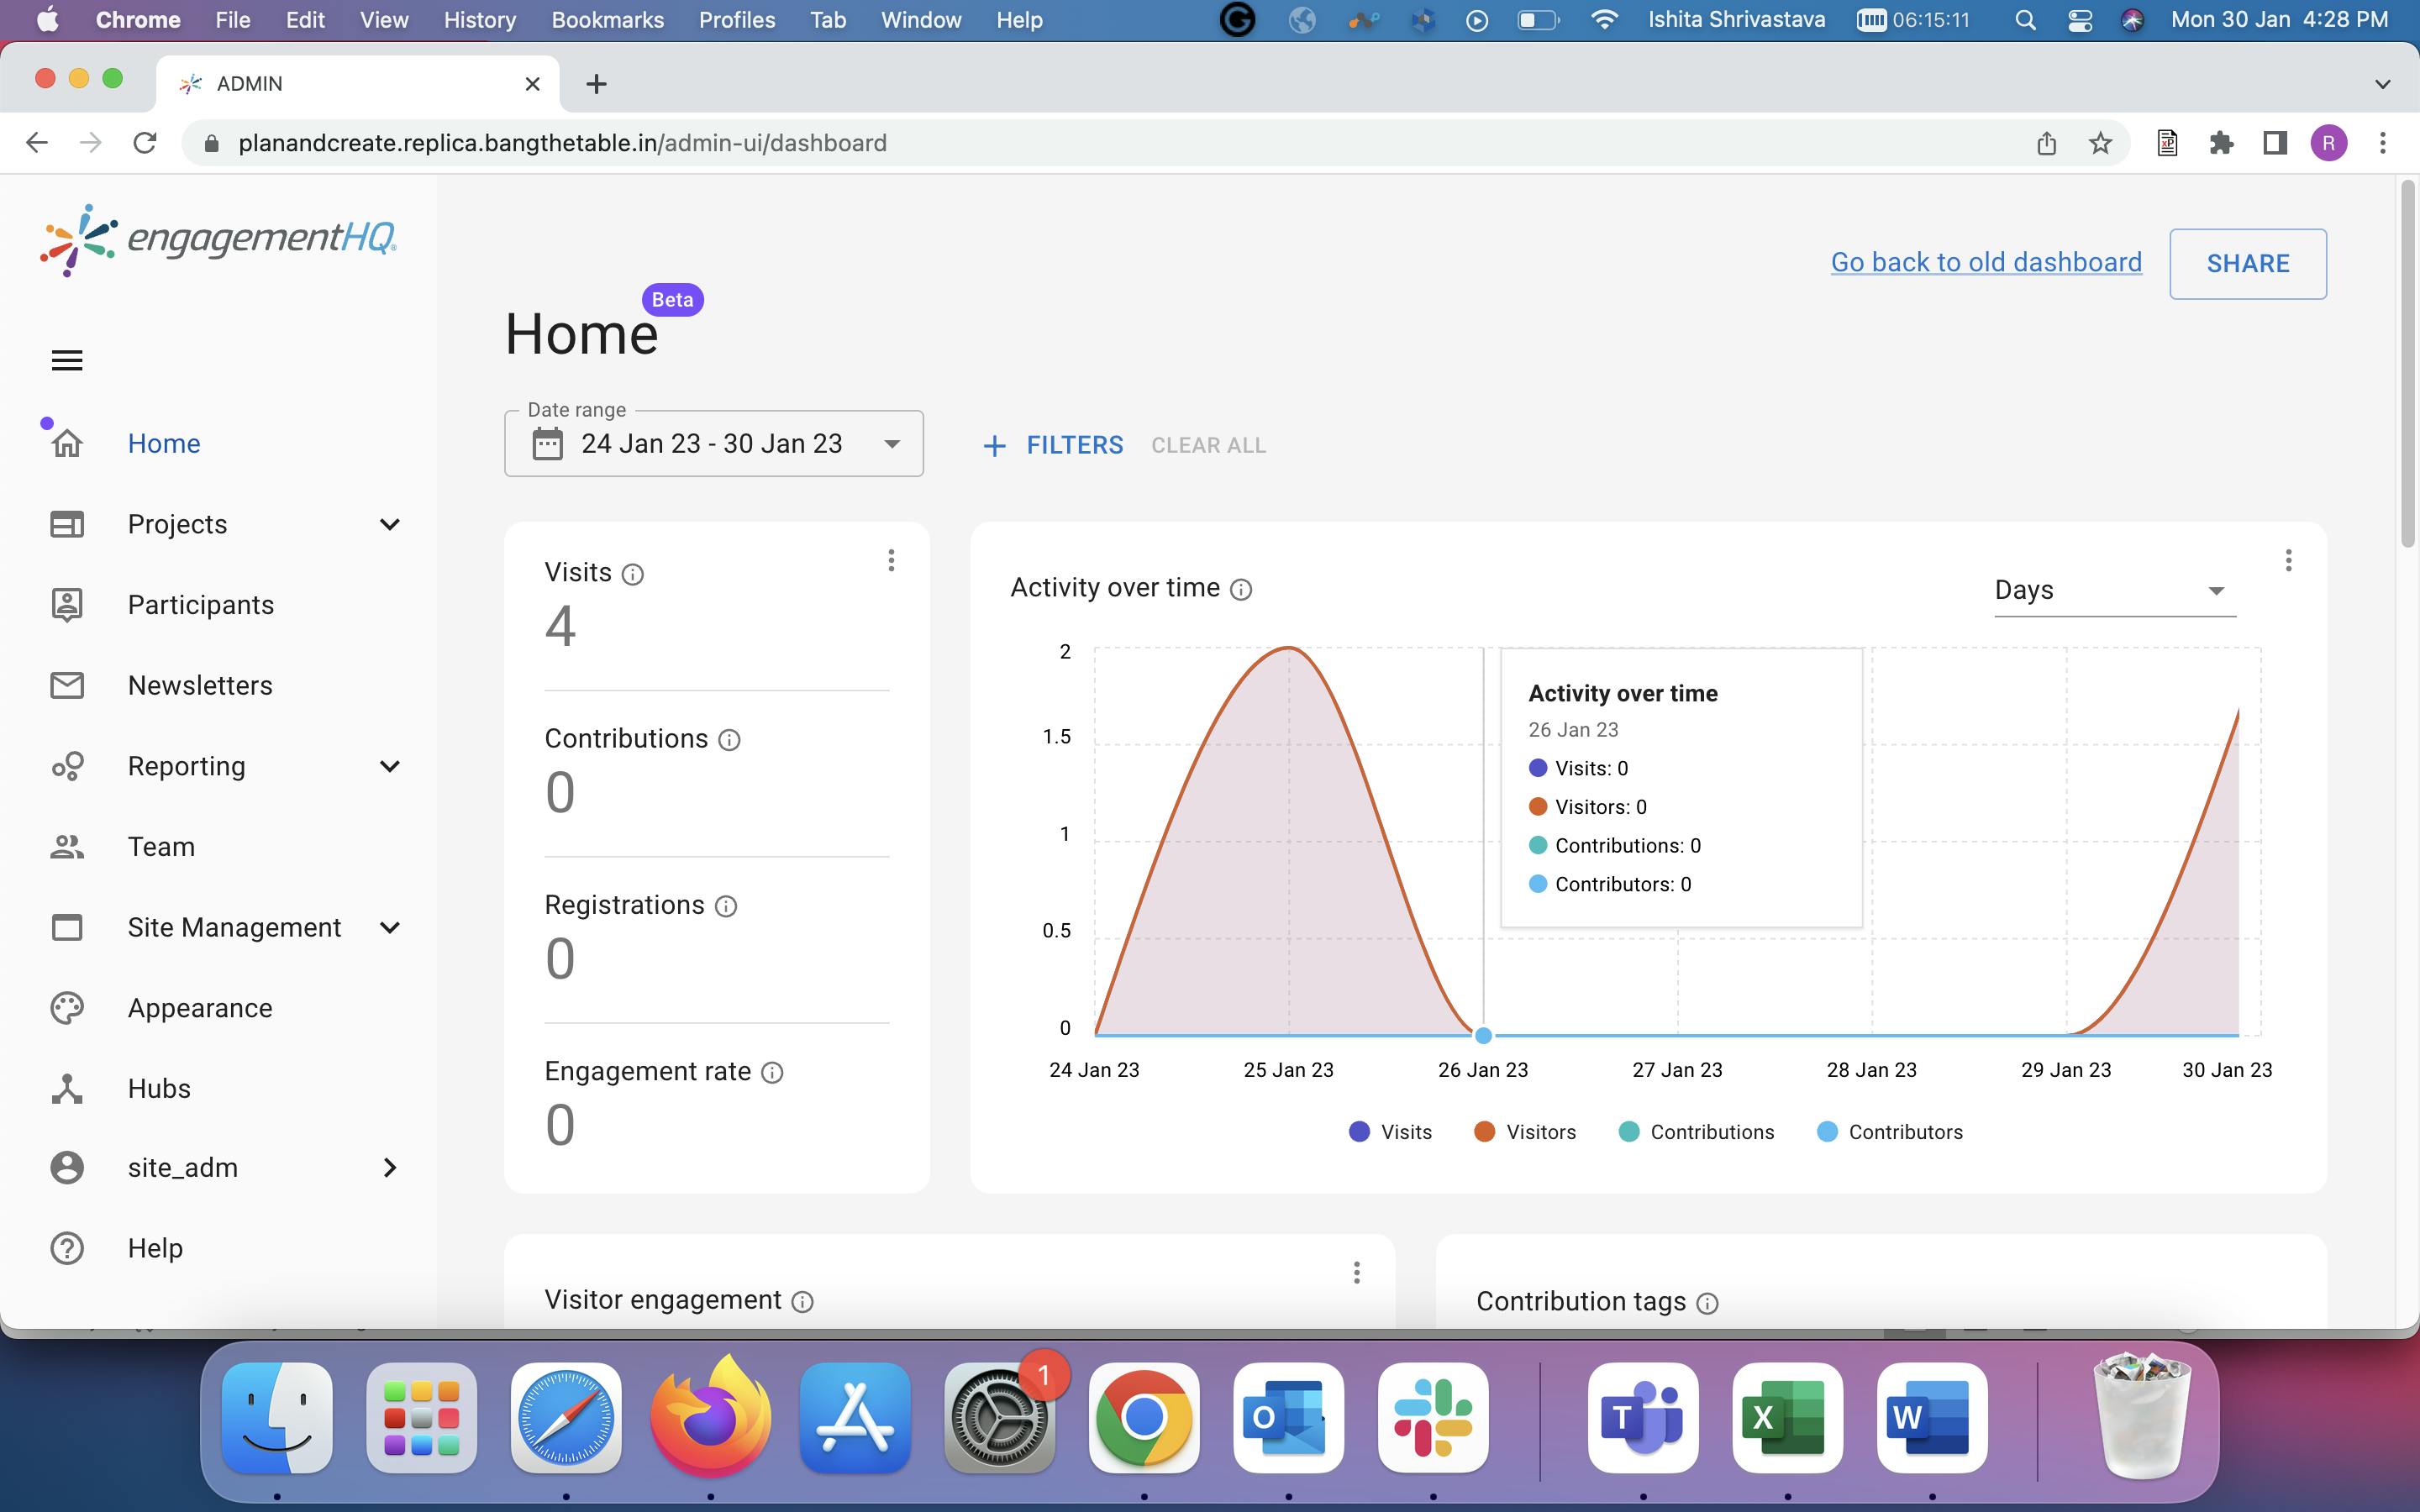This screenshot has width=2420, height=1512.
Task: Expand the Reporting sidebar section
Action: [x=390, y=766]
